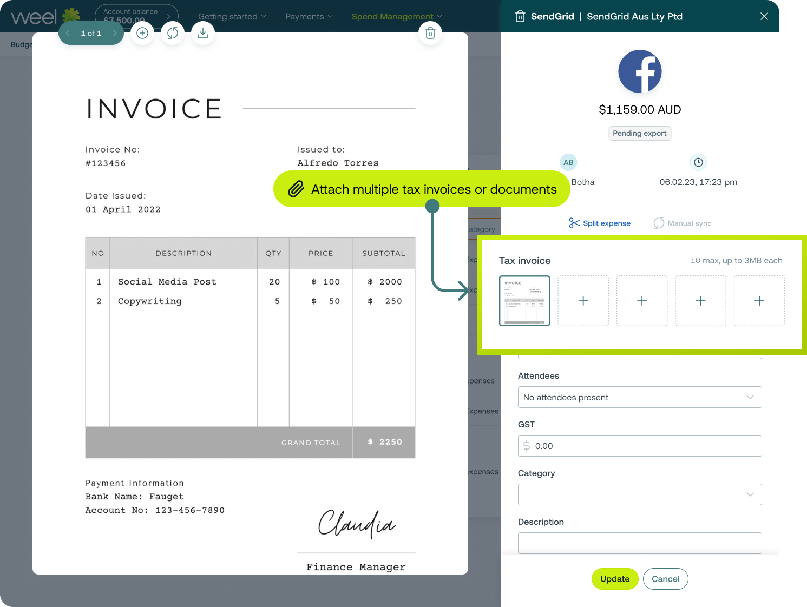The height and width of the screenshot is (607, 807).
Task: Download the invoice document
Action: point(203,34)
